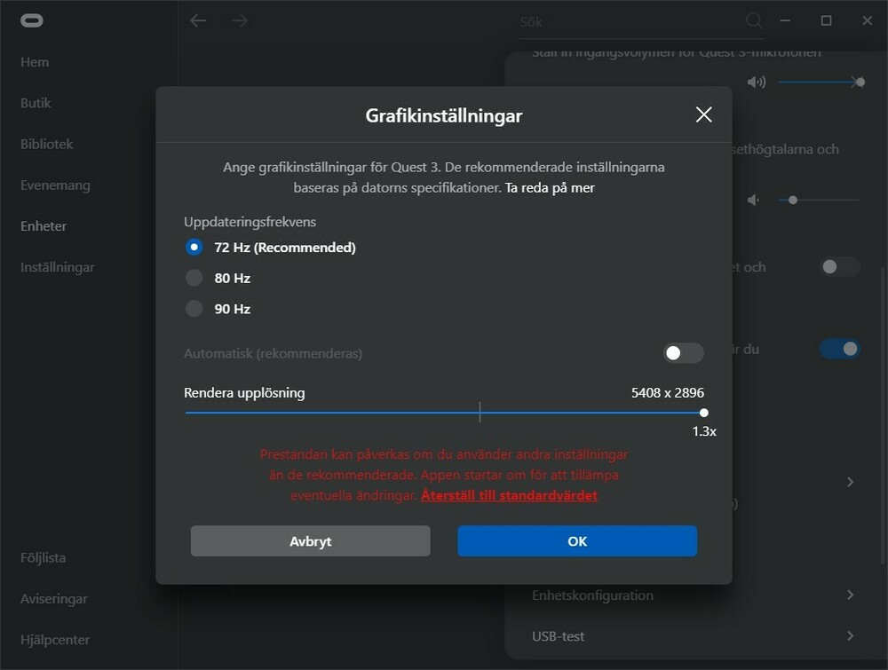Close the Grafikinställningar dialog with X
Image resolution: width=888 pixels, height=670 pixels.
[x=703, y=114]
